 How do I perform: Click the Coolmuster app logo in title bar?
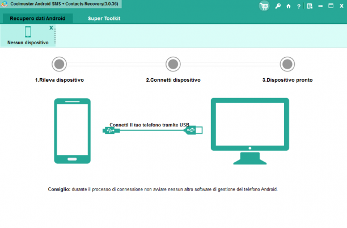click(5, 4)
